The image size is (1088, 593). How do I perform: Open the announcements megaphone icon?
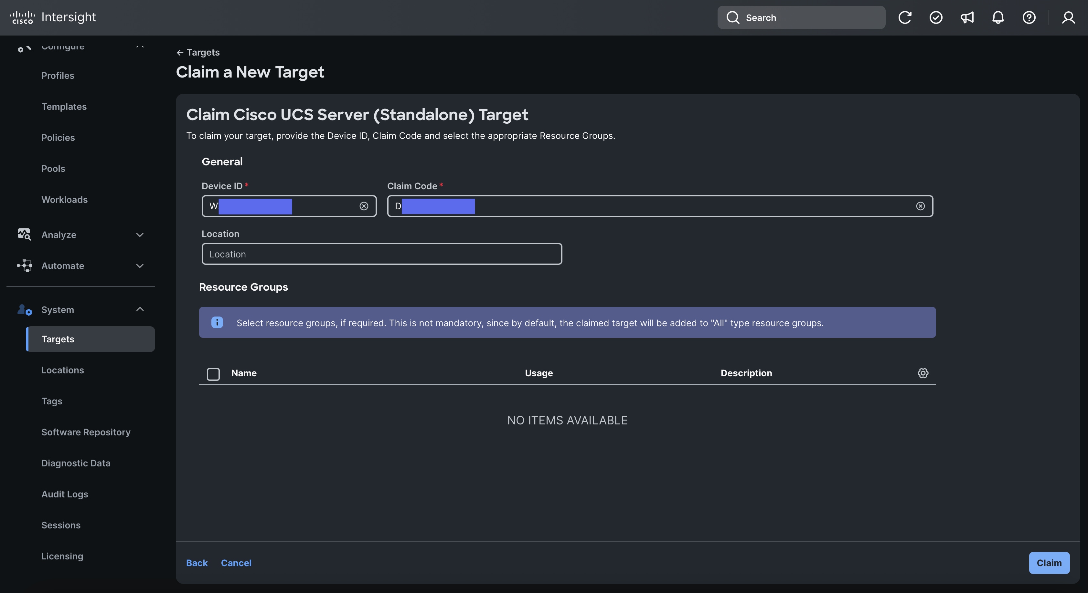coord(967,18)
